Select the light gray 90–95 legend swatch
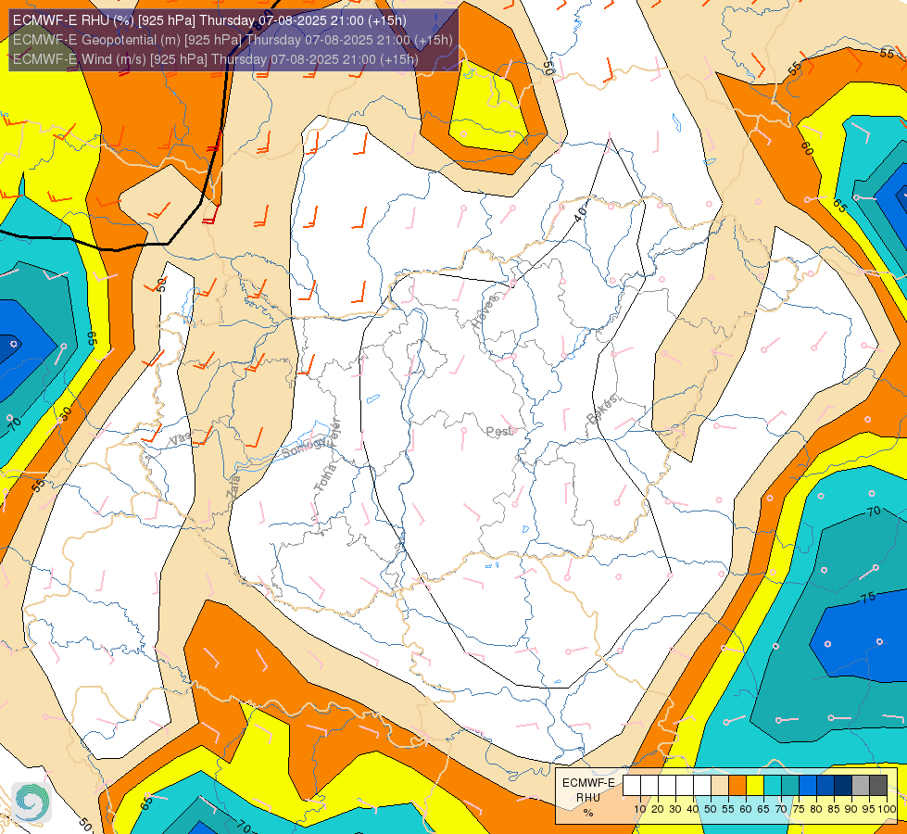Viewport: 907px width, 834px height. click(861, 786)
